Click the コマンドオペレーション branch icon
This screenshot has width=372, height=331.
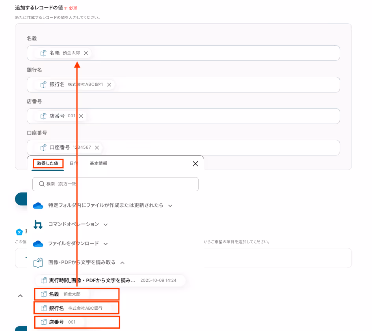38,224
